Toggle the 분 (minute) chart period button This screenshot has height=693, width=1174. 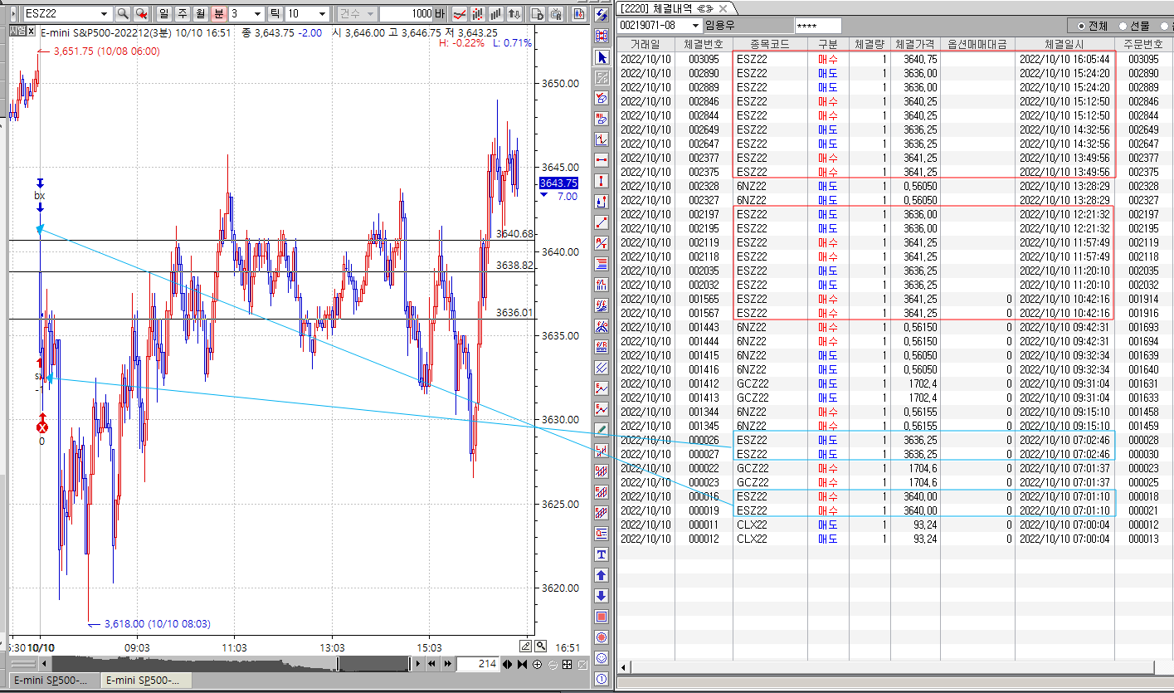[x=218, y=14]
